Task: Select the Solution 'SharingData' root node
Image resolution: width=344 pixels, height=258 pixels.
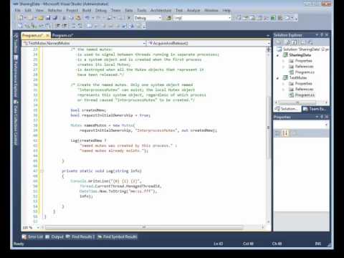Action: pos(302,49)
